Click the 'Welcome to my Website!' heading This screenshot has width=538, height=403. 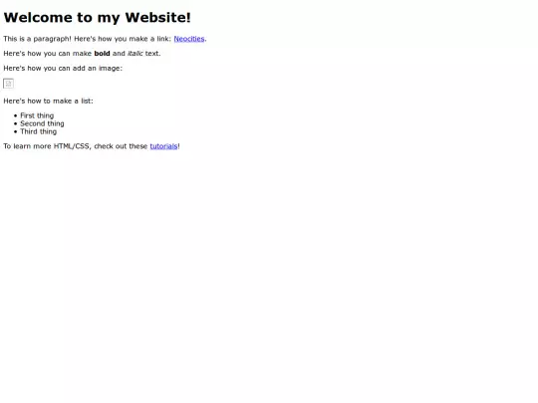pos(97,18)
